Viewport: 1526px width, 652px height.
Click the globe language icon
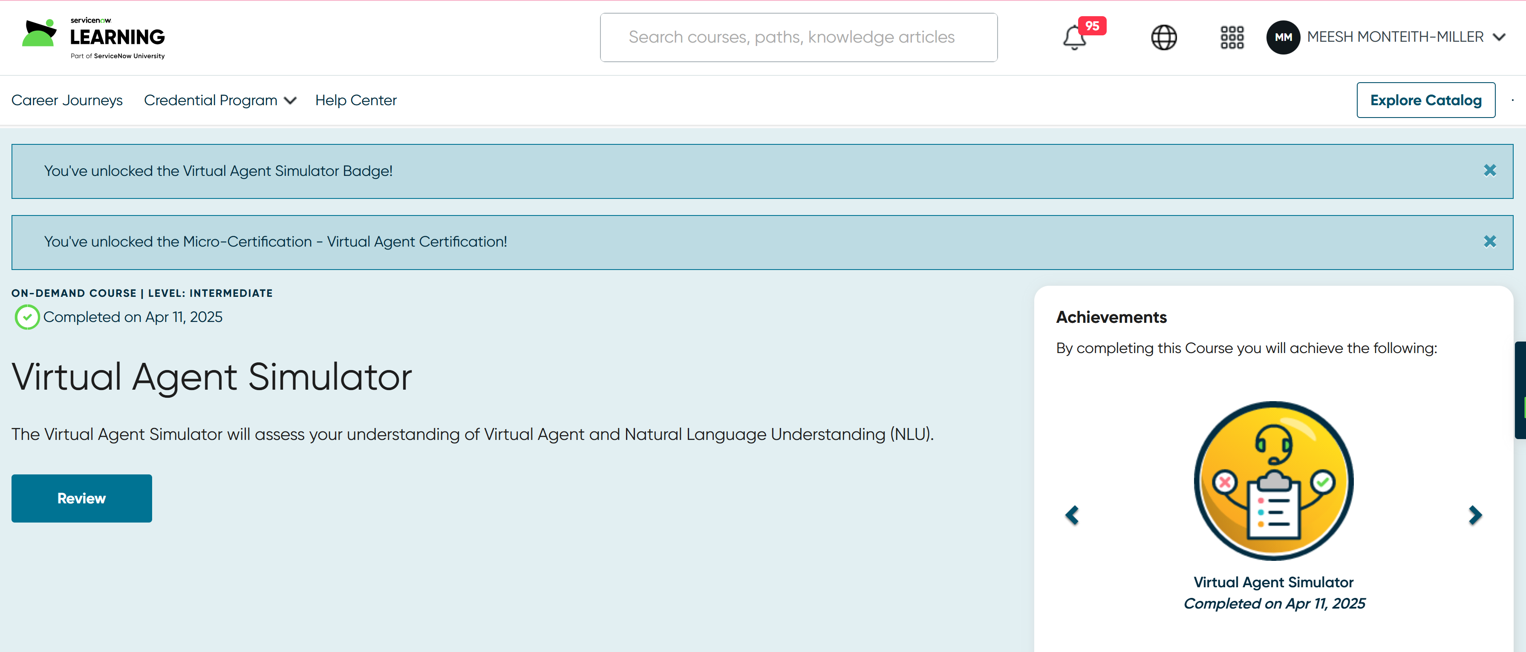click(x=1163, y=37)
